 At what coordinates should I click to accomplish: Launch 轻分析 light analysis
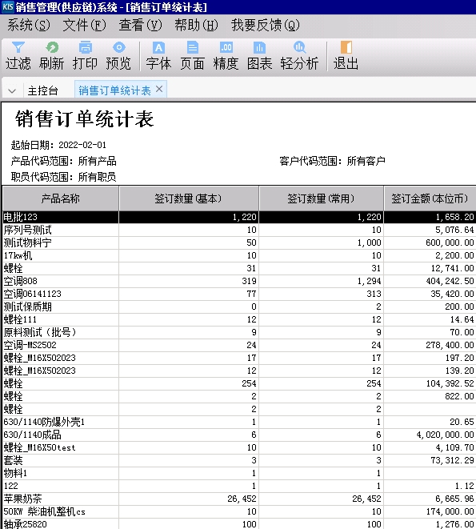299,56
